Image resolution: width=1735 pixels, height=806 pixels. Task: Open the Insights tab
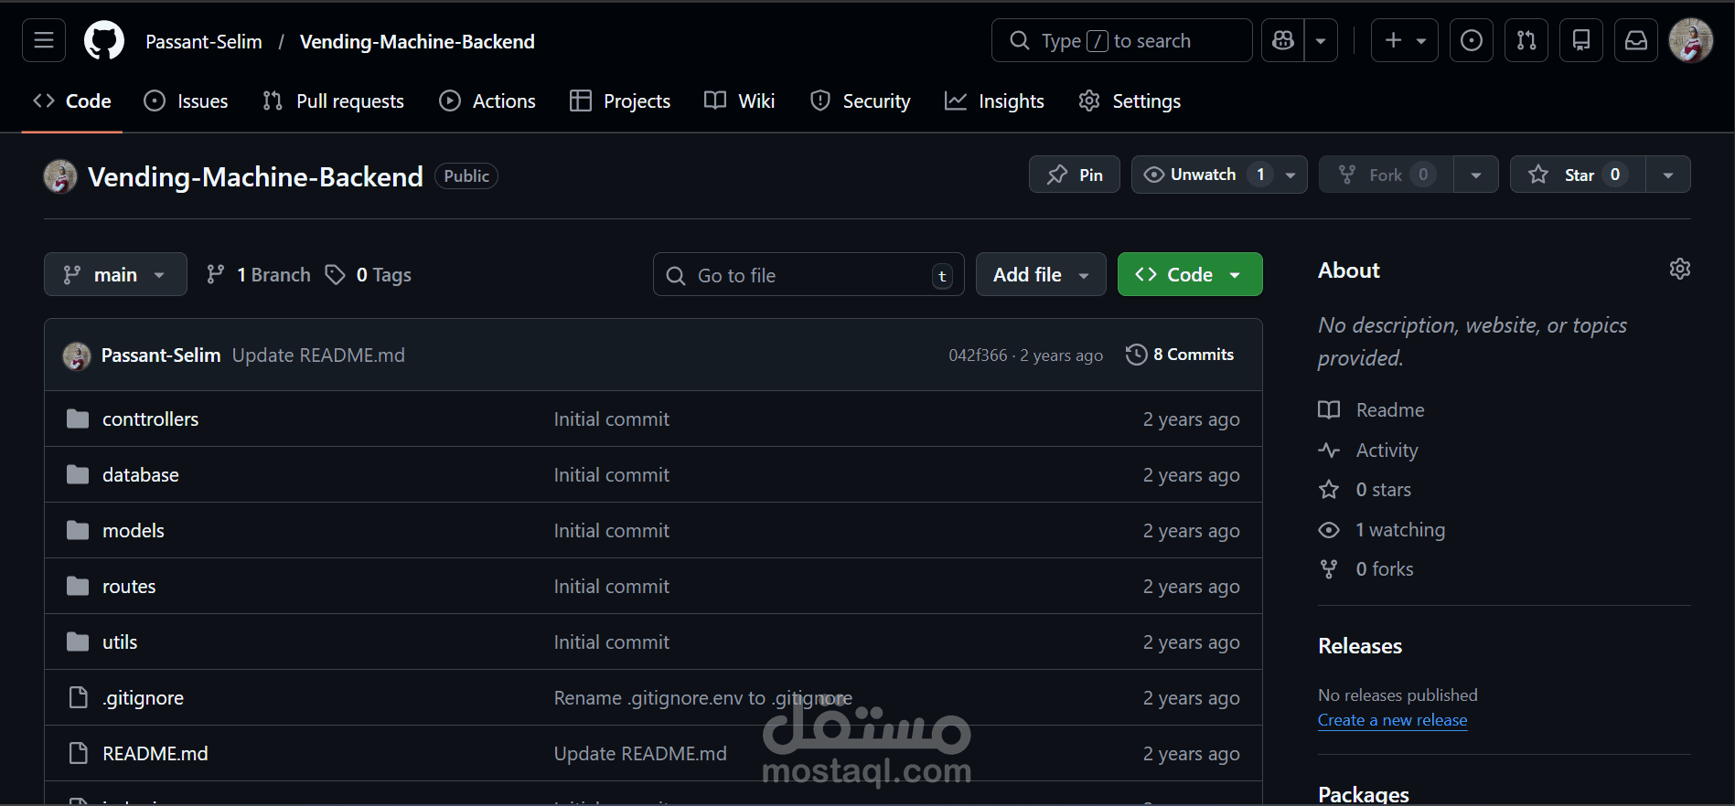994,101
